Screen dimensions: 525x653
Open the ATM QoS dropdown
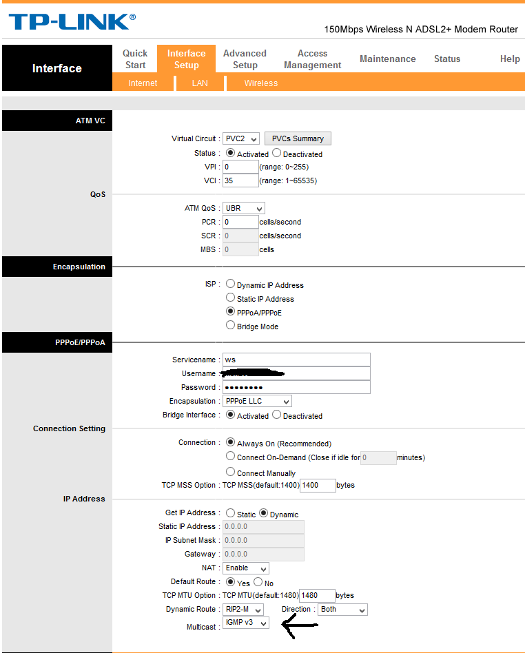click(244, 208)
